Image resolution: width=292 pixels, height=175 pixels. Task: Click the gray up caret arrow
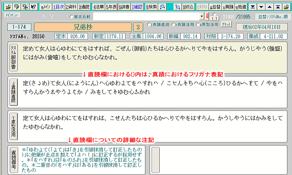tap(43, 17)
